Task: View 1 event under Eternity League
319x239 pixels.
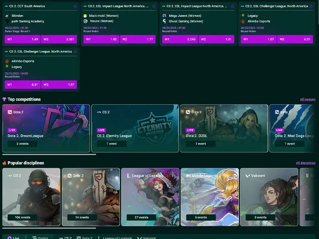Action: 112,144
